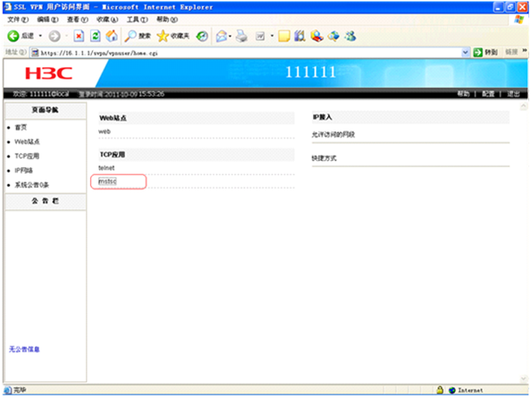Open the History clock icon
Viewport: 531px width, 398px height.
click(x=202, y=36)
